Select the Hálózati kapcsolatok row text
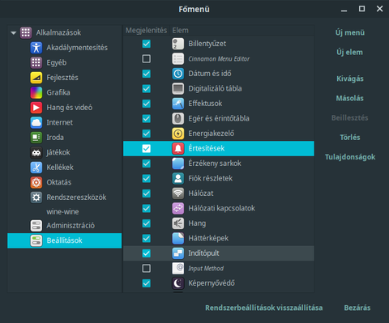 click(x=221, y=208)
